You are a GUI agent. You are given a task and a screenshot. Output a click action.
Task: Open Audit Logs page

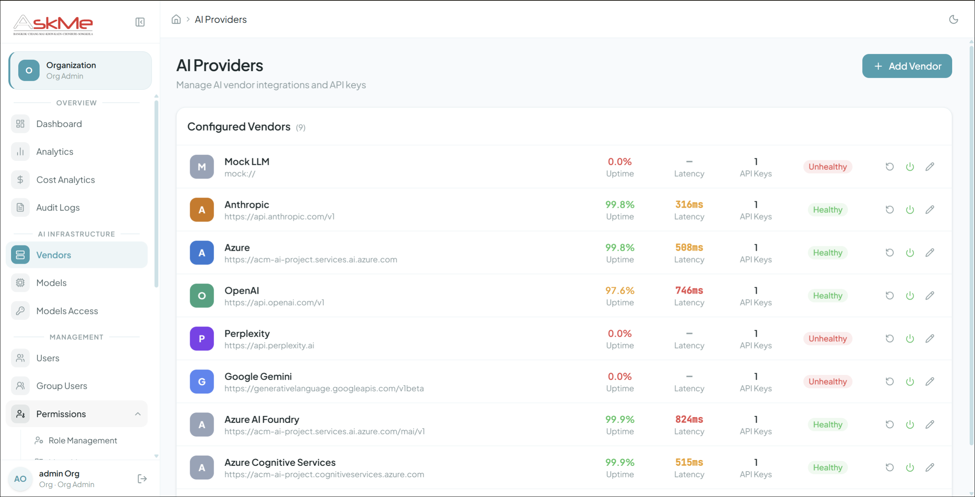tap(77, 207)
